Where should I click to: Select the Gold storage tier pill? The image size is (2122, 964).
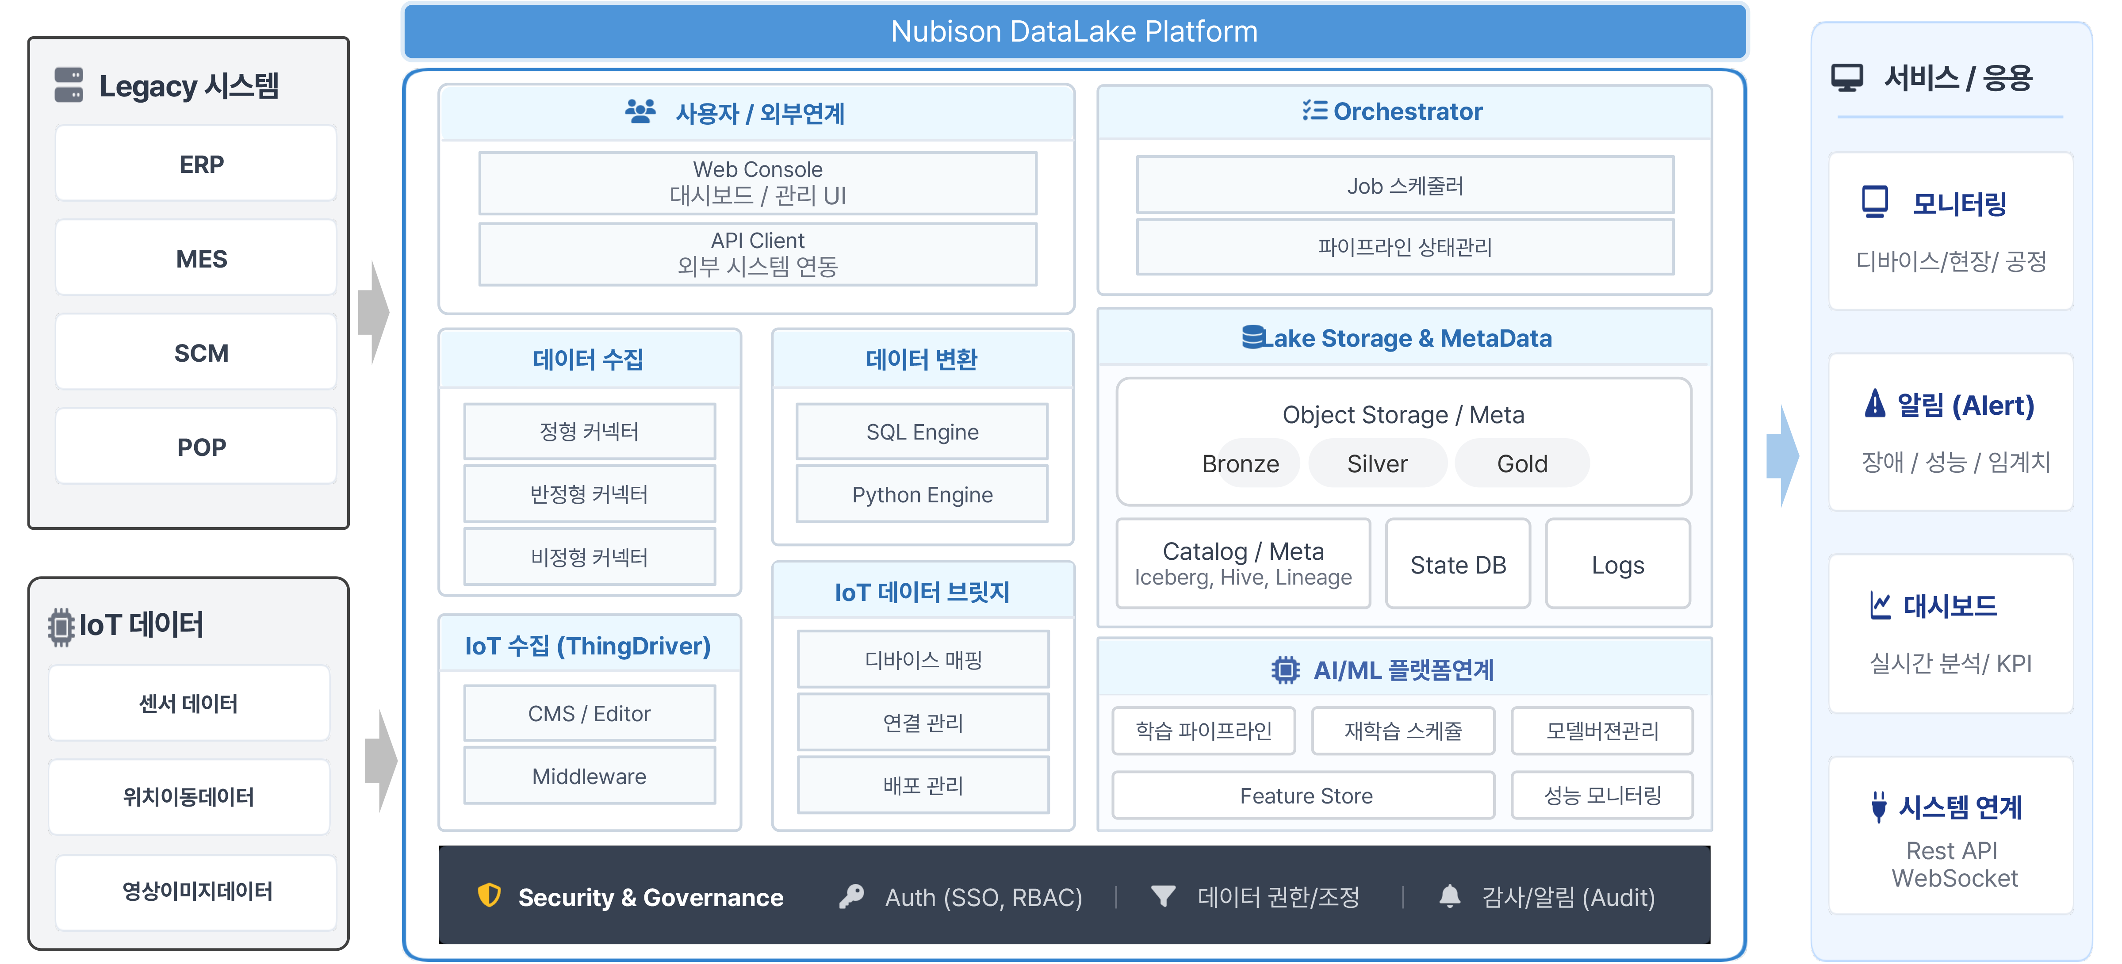click(x=1521, y=464)
